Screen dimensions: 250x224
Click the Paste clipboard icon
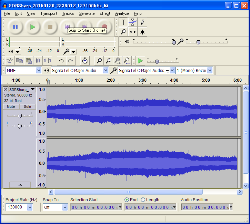click(x=29, y=61)
